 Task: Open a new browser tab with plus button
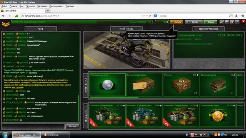click(48, 11)
